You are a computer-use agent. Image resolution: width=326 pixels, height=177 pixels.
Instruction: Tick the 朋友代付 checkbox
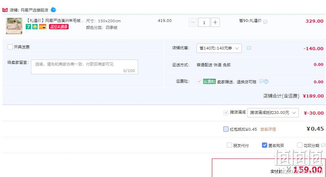coord(229,145)
